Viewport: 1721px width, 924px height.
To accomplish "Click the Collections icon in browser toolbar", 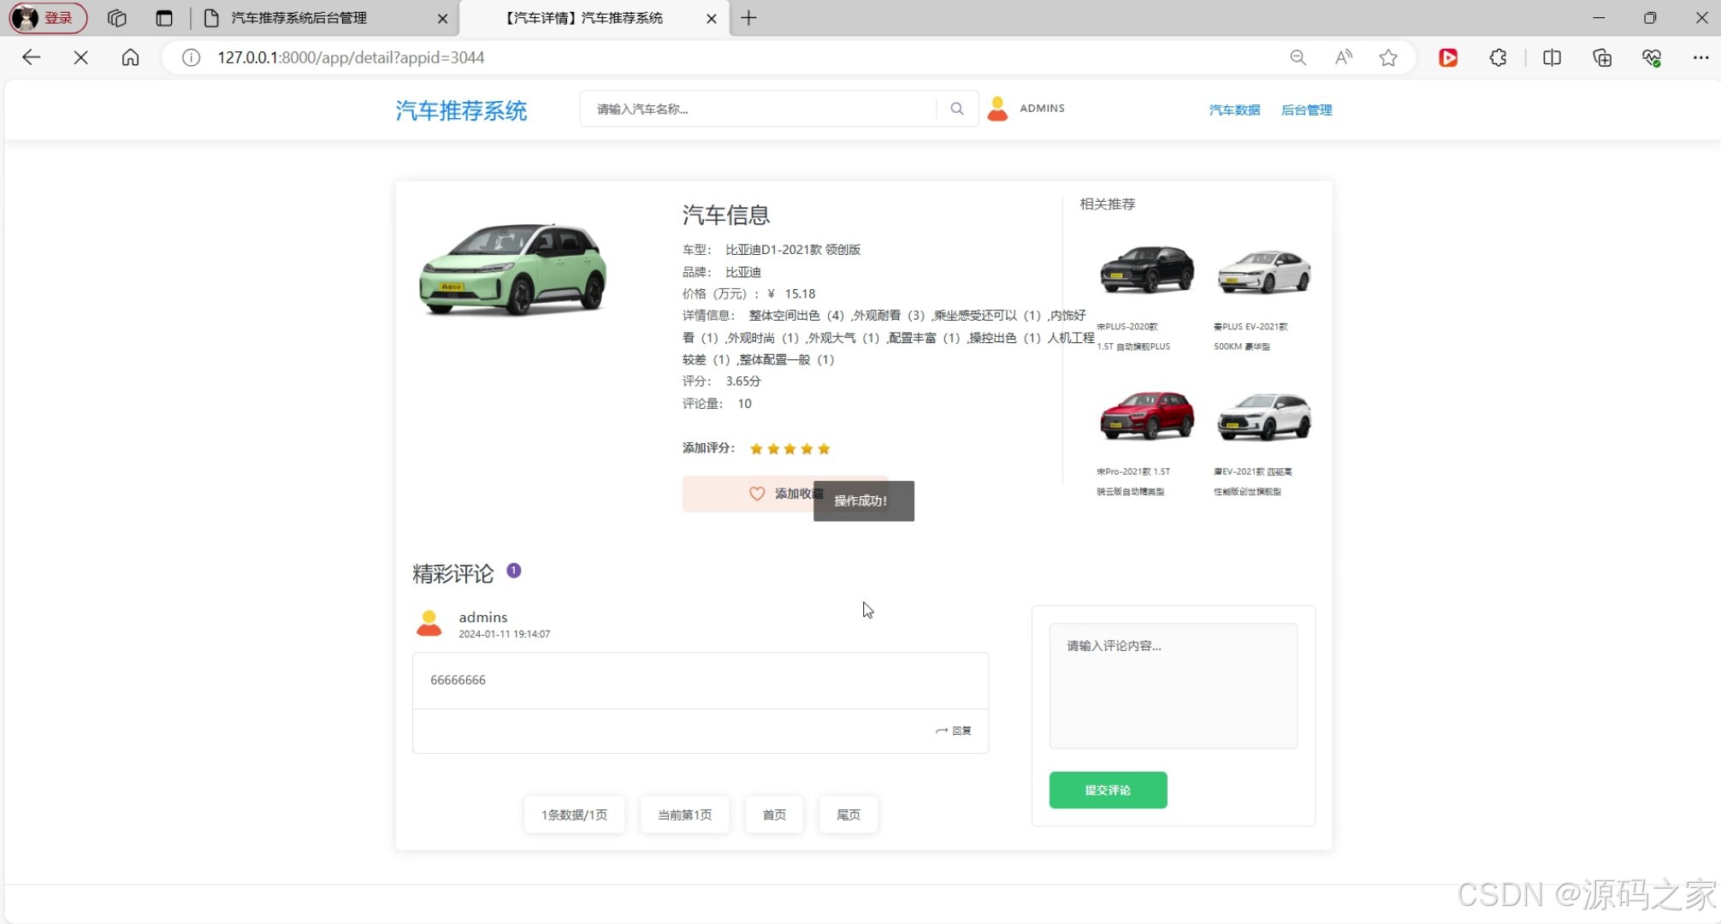I will [x=1601, y=57].
